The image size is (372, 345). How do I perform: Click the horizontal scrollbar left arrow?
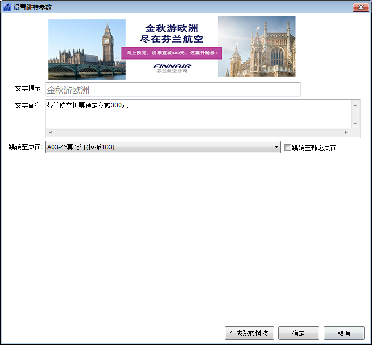pos(51,132)
